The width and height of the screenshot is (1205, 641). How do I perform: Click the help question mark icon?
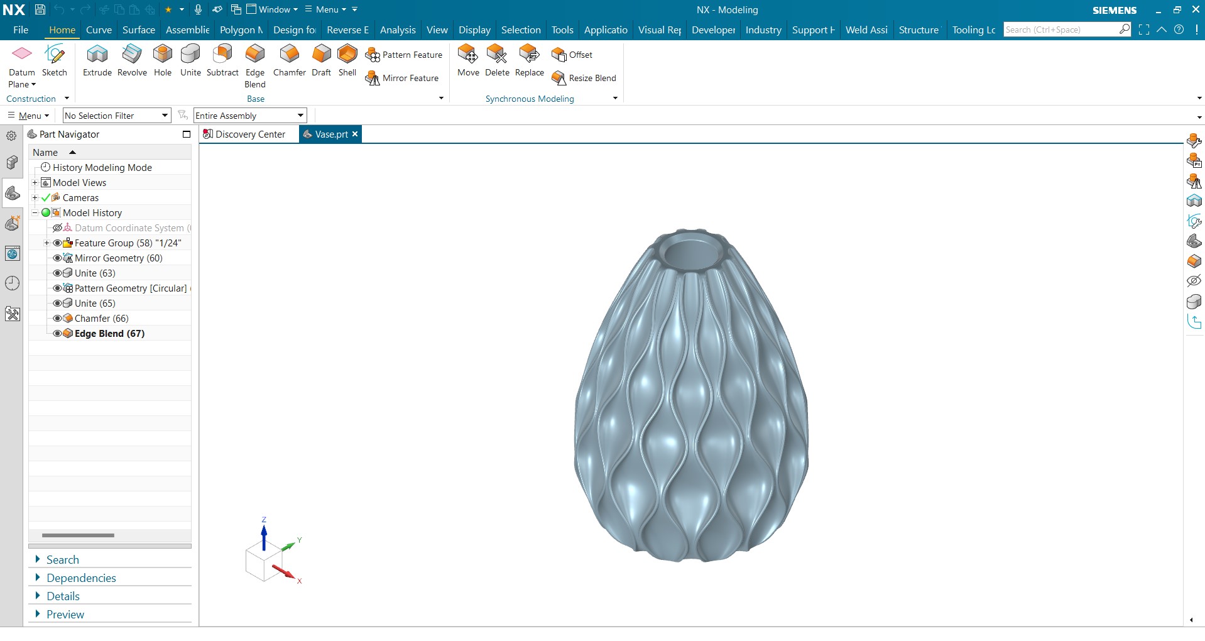pyautogui.click(x=1179, y=30)
